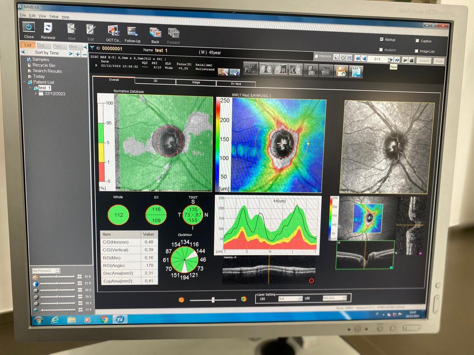
Task: Click the minus collapse-all button near Sort by Time
Action: pyautogui.click(x=85, y=54)
